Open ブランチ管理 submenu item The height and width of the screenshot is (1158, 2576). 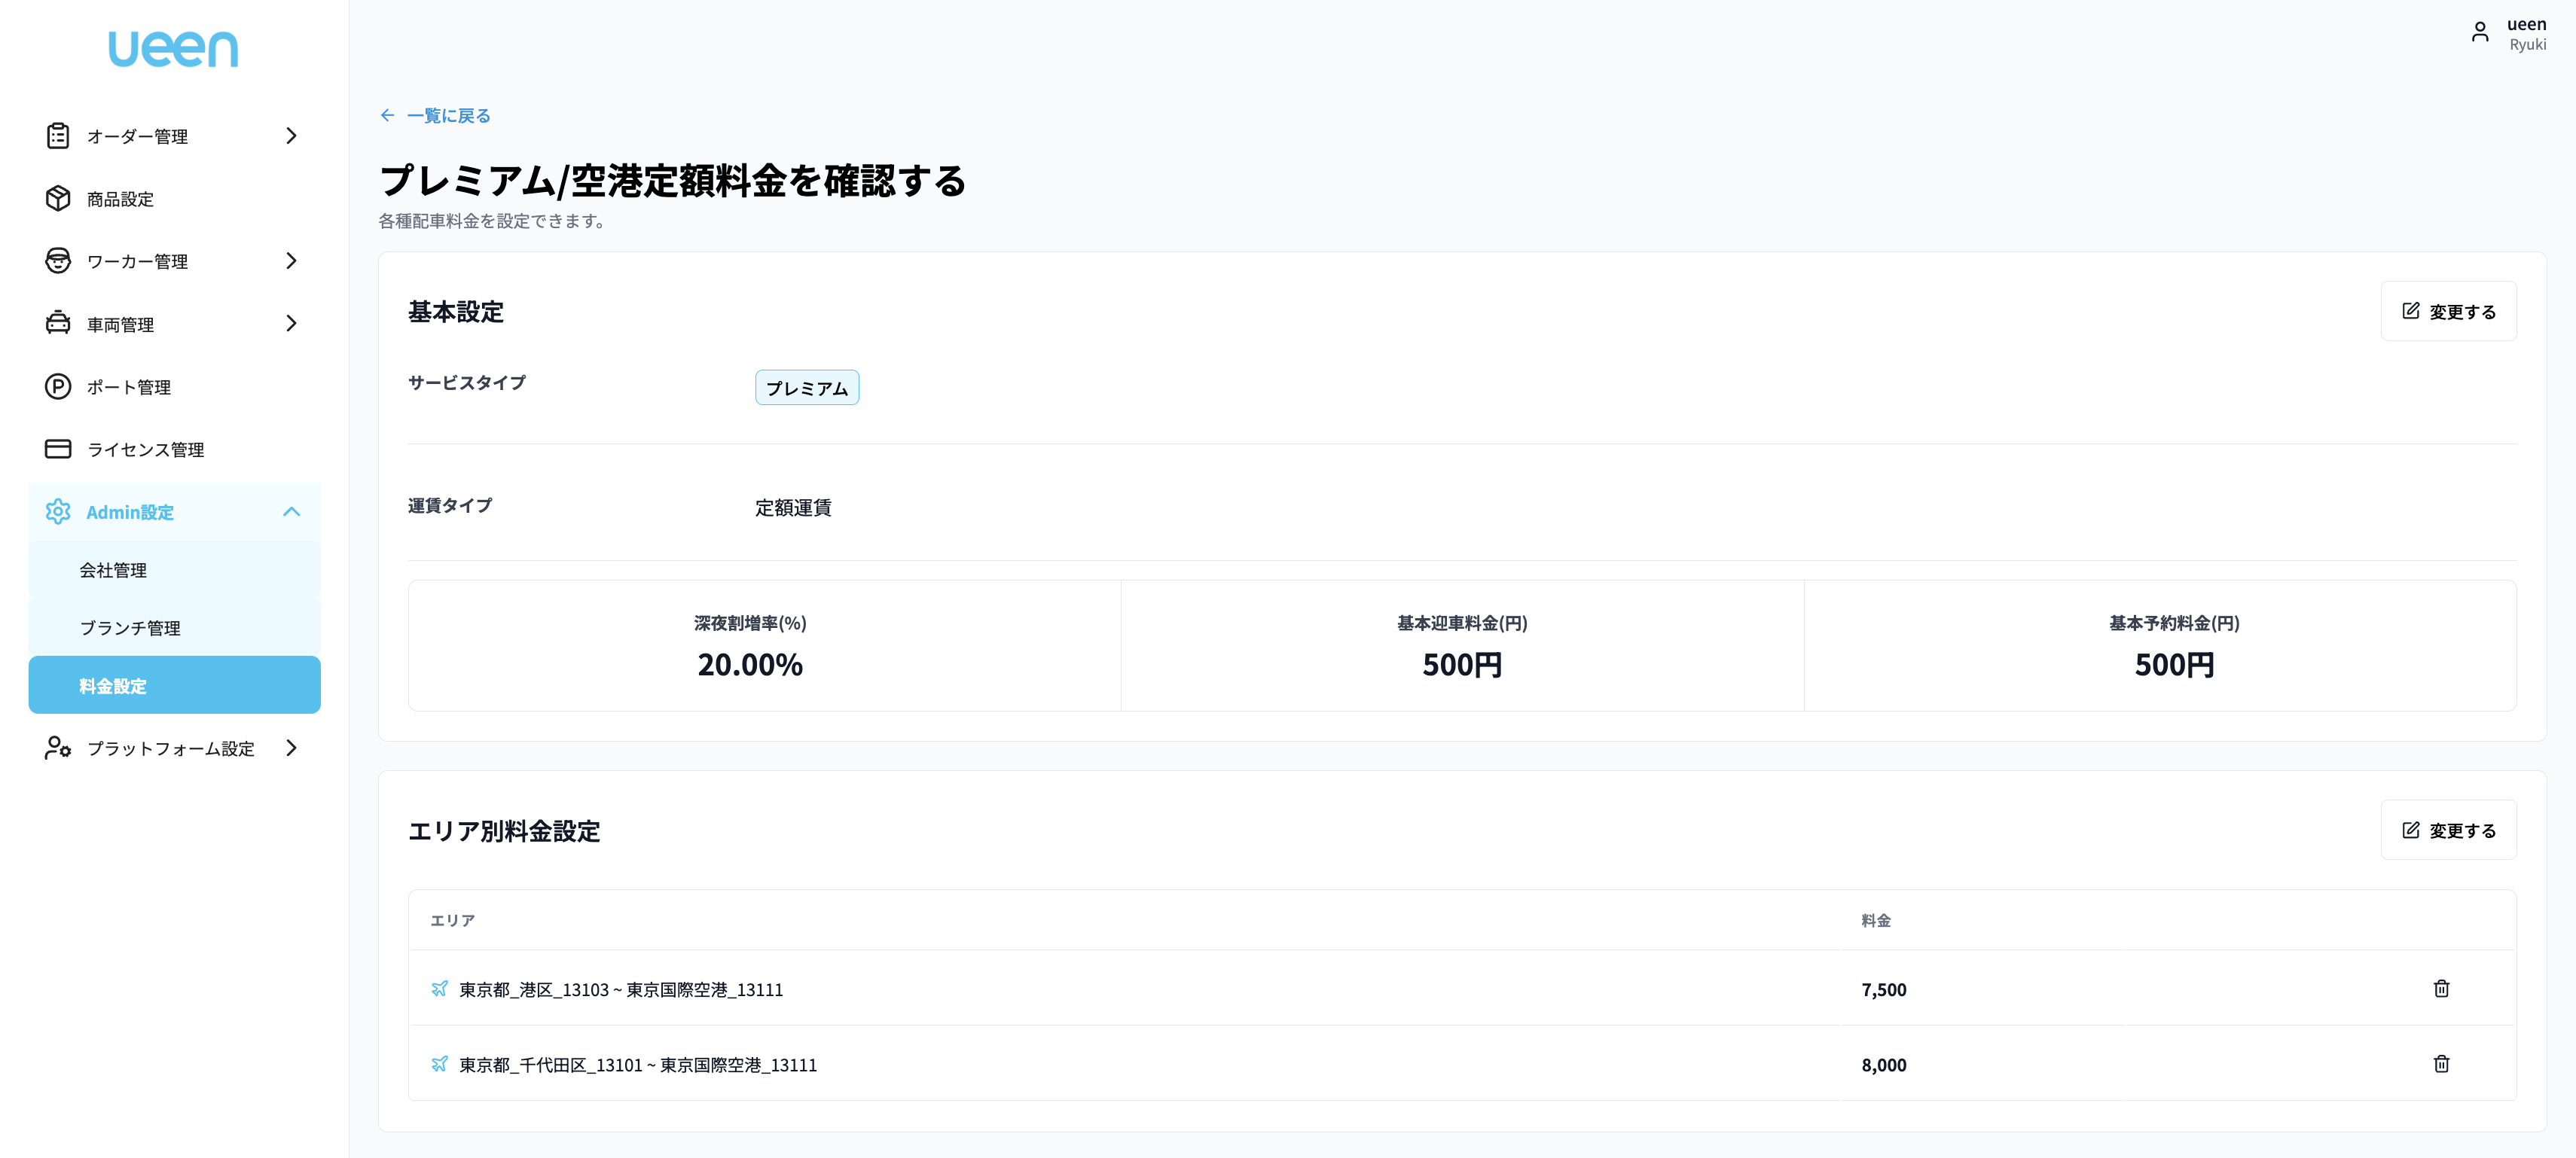click(130, 627)
